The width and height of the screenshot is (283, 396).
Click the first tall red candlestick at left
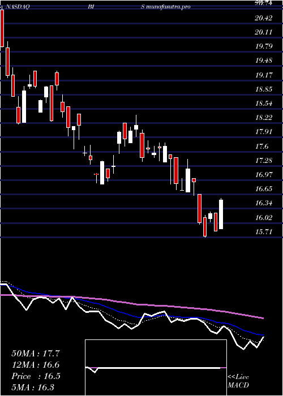coord(2,28)
